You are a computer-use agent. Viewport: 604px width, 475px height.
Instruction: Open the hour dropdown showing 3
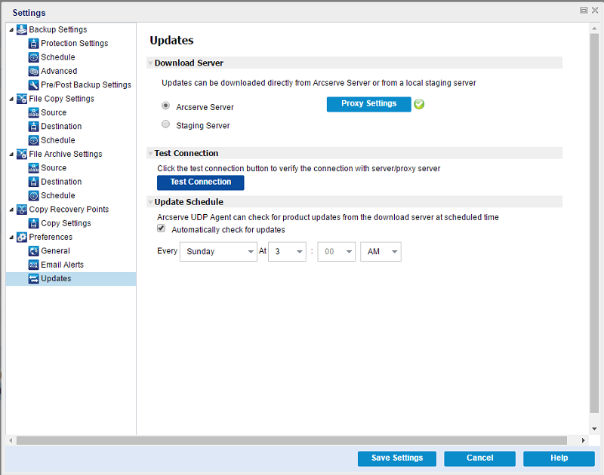click(288, 252)
